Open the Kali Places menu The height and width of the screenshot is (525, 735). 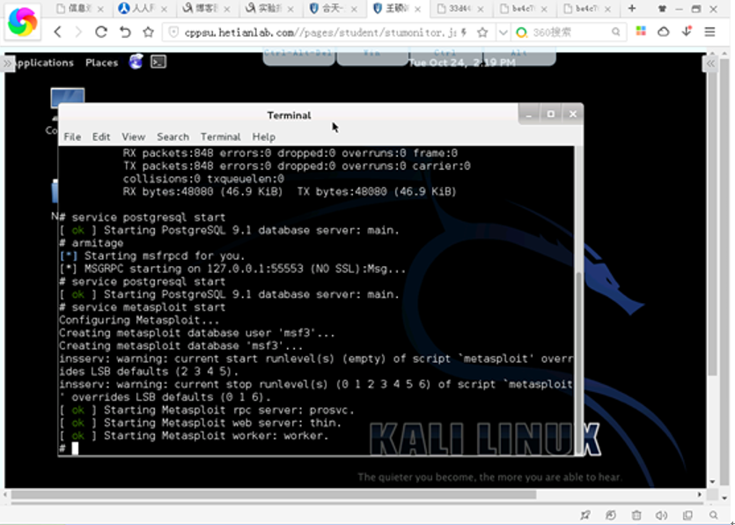click(x=102, y=63)
